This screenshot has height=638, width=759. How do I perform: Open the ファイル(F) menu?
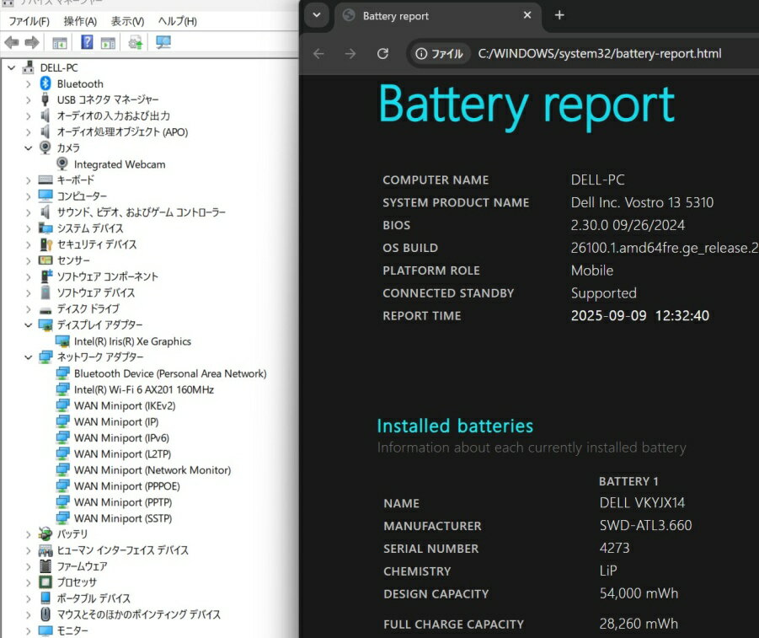[x=29, y=21]
